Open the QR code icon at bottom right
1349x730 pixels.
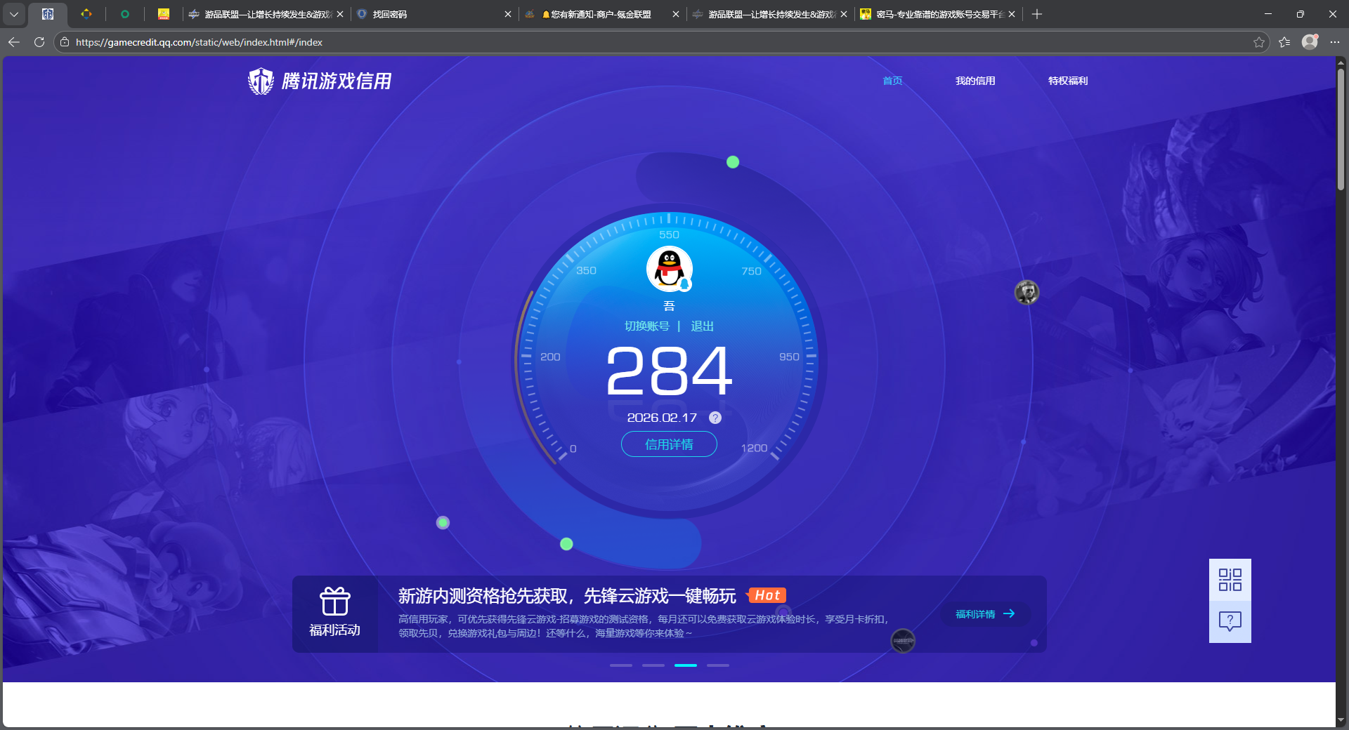[1230, 580]
